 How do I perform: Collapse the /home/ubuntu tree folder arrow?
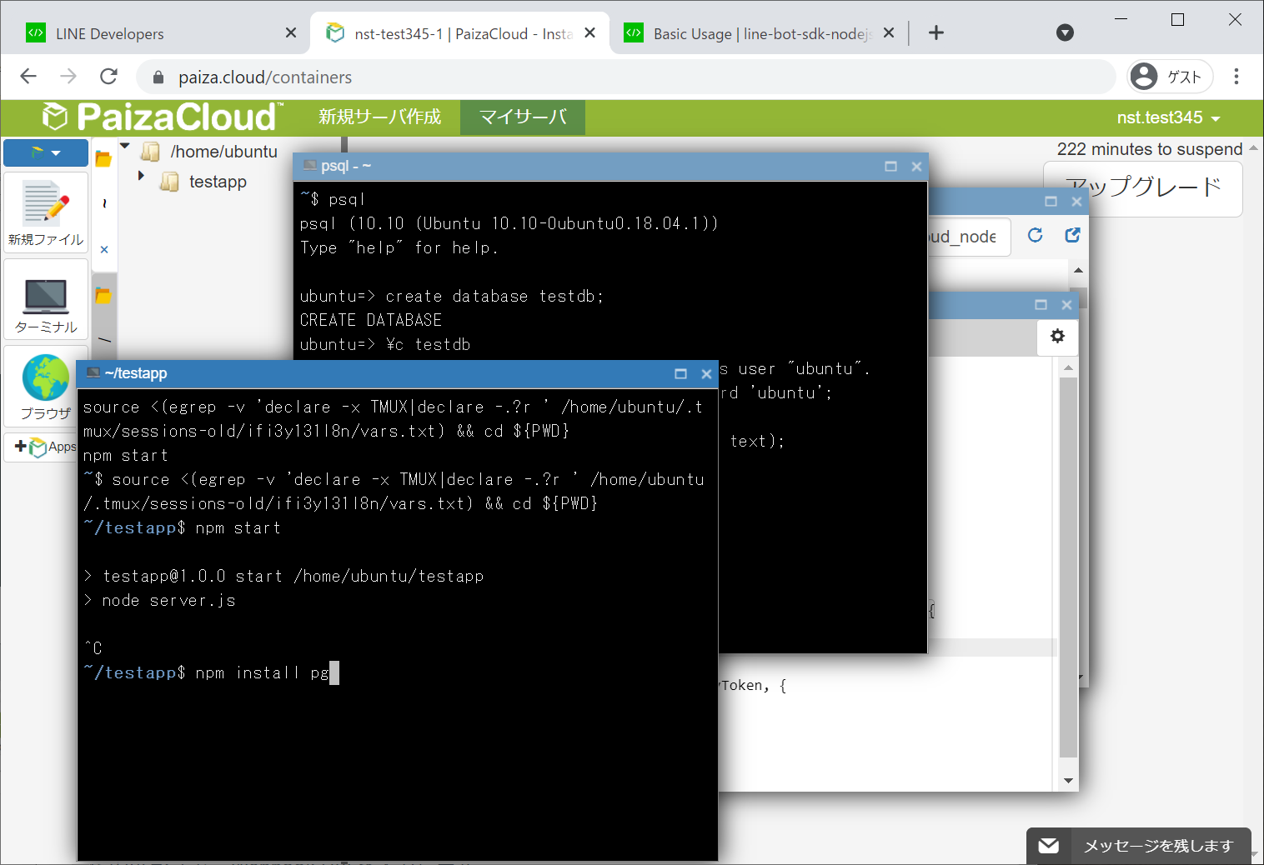click(125, 147)
